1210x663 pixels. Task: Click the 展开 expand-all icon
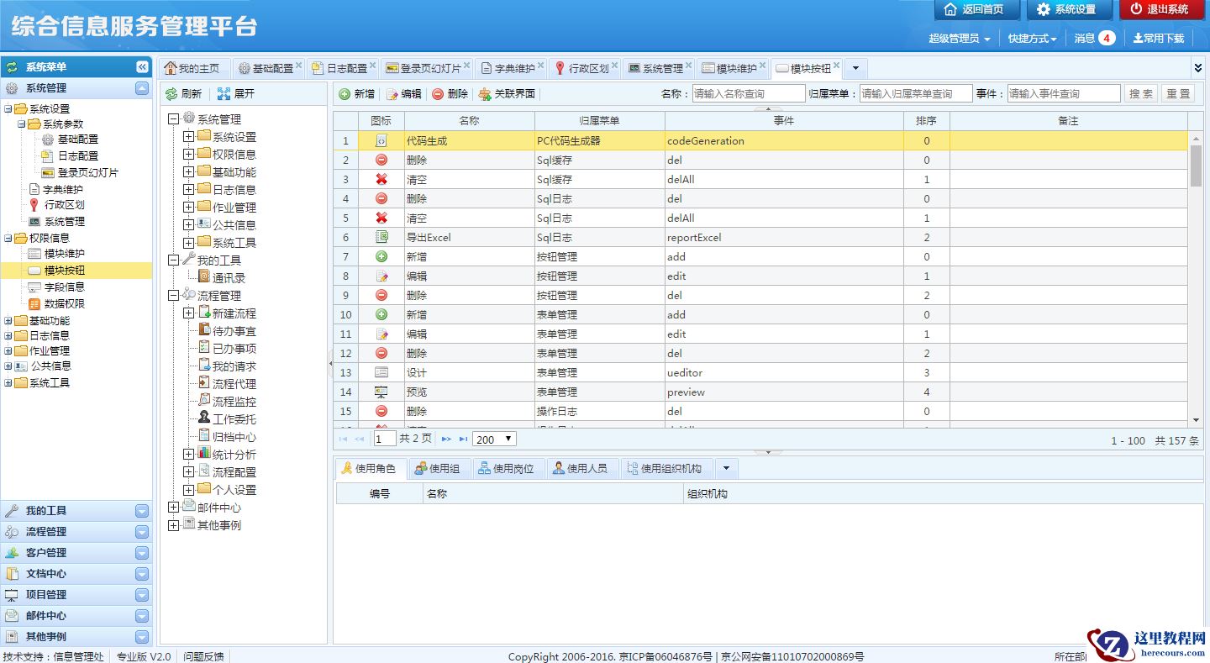pyautogui.click(x=224, y=94)
